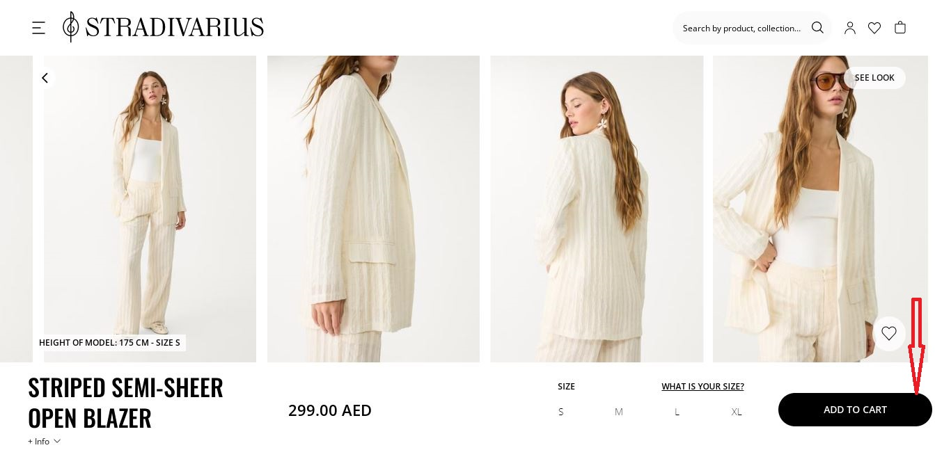Open the user account icon
The height and width of the screenshot is (450, 935).
click(x=850, y=28)
